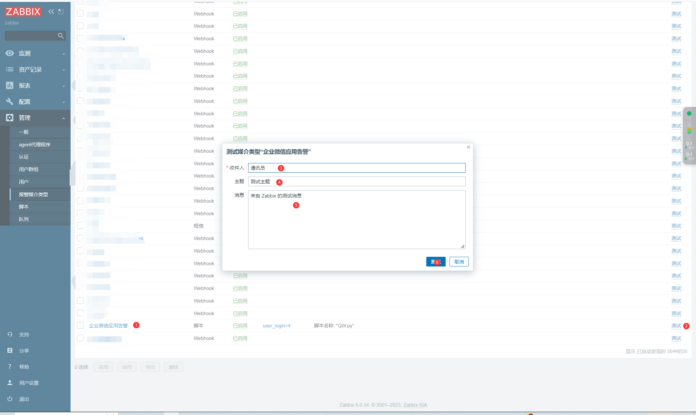Click 测试 link in the last table row
Viewport: 696px width, 415px height.
point(676,338)
